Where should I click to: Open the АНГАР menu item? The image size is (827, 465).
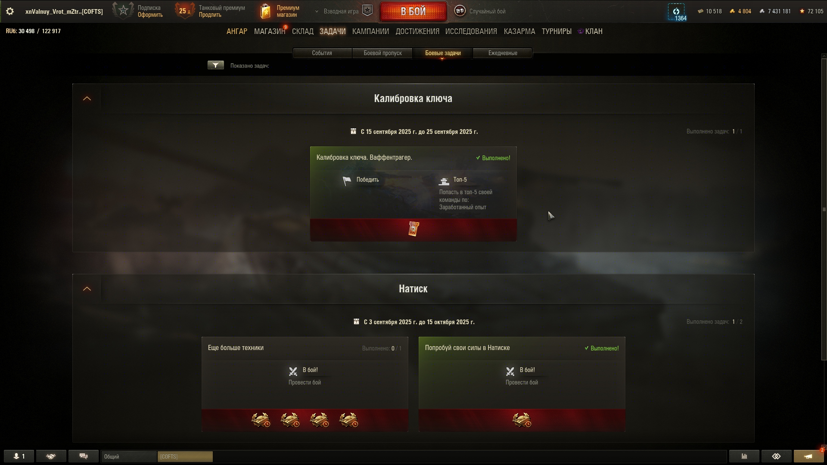coord(237,31)
